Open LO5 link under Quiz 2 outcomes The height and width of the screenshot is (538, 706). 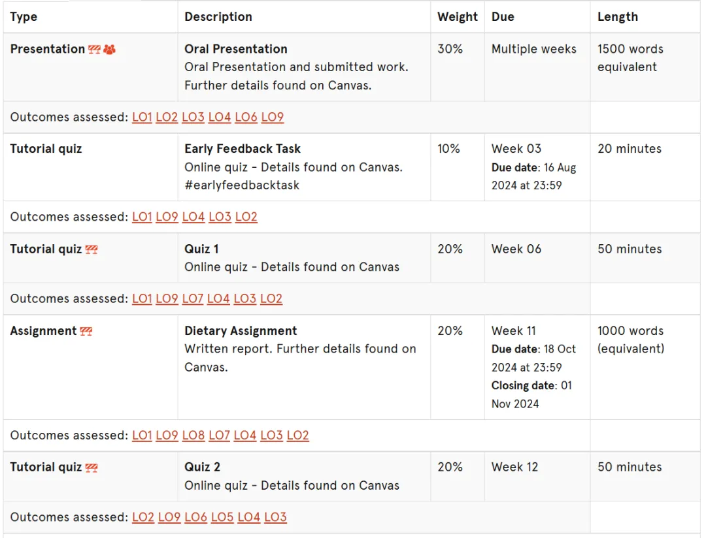(222, 518)
